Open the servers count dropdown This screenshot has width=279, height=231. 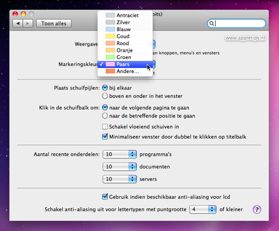[x=119, y=179]
